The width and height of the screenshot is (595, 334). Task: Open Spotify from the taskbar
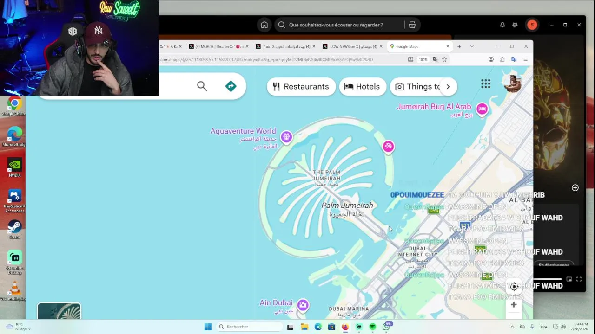pyautogui.click(x=372, y=327)
